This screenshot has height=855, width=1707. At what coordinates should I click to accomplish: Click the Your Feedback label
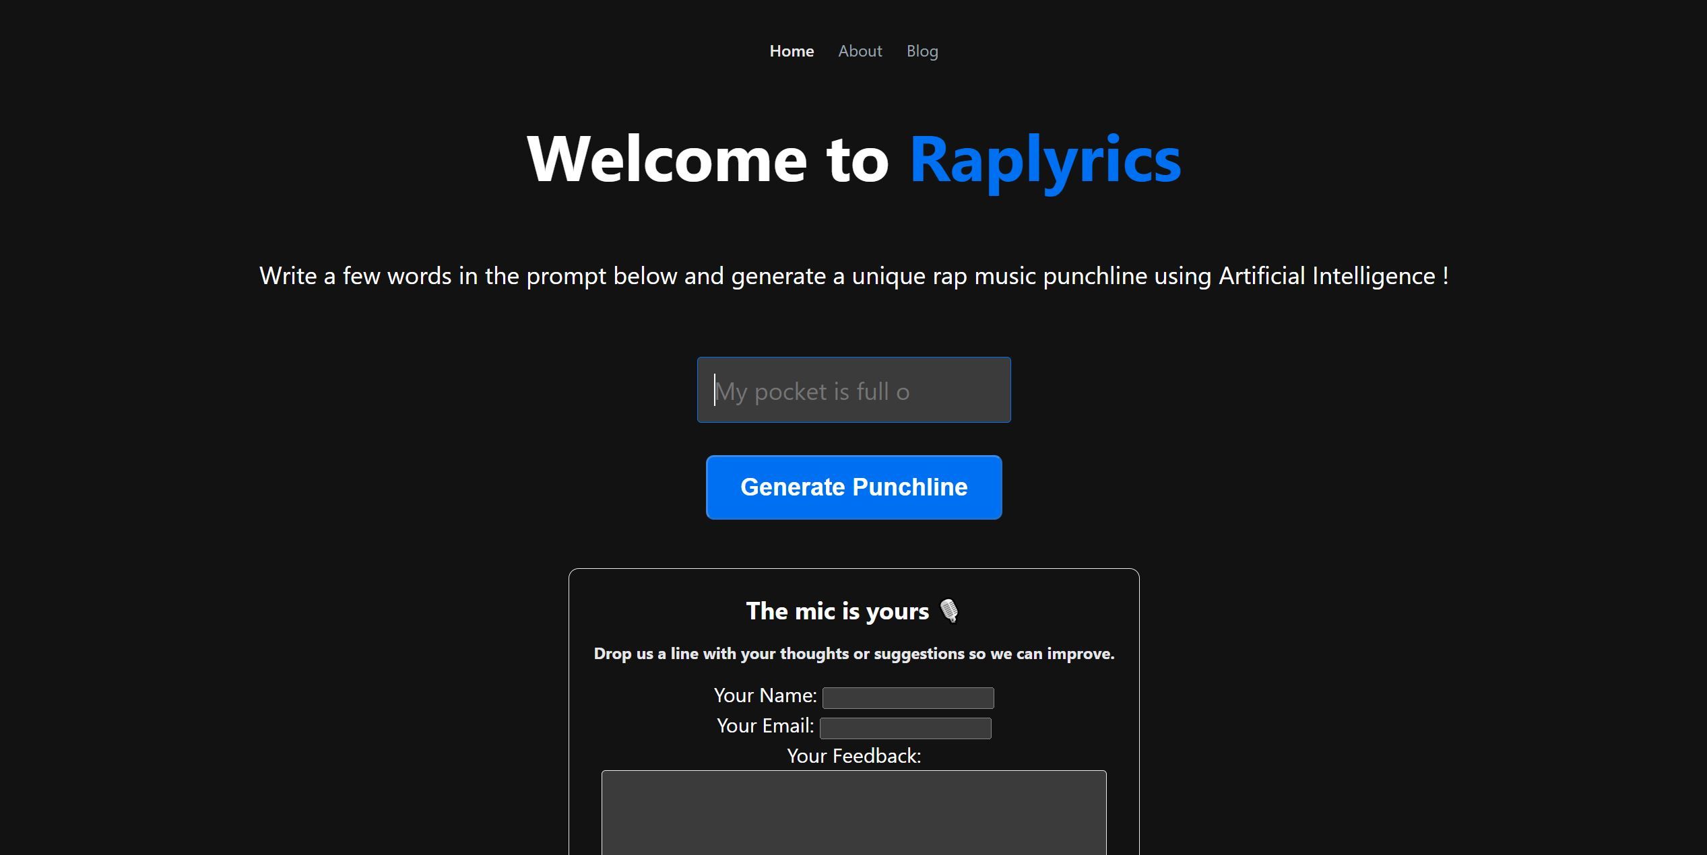click(853, 755)
